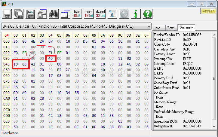Click the Interrupt Line value IRQ17

(x=188, y=64)
